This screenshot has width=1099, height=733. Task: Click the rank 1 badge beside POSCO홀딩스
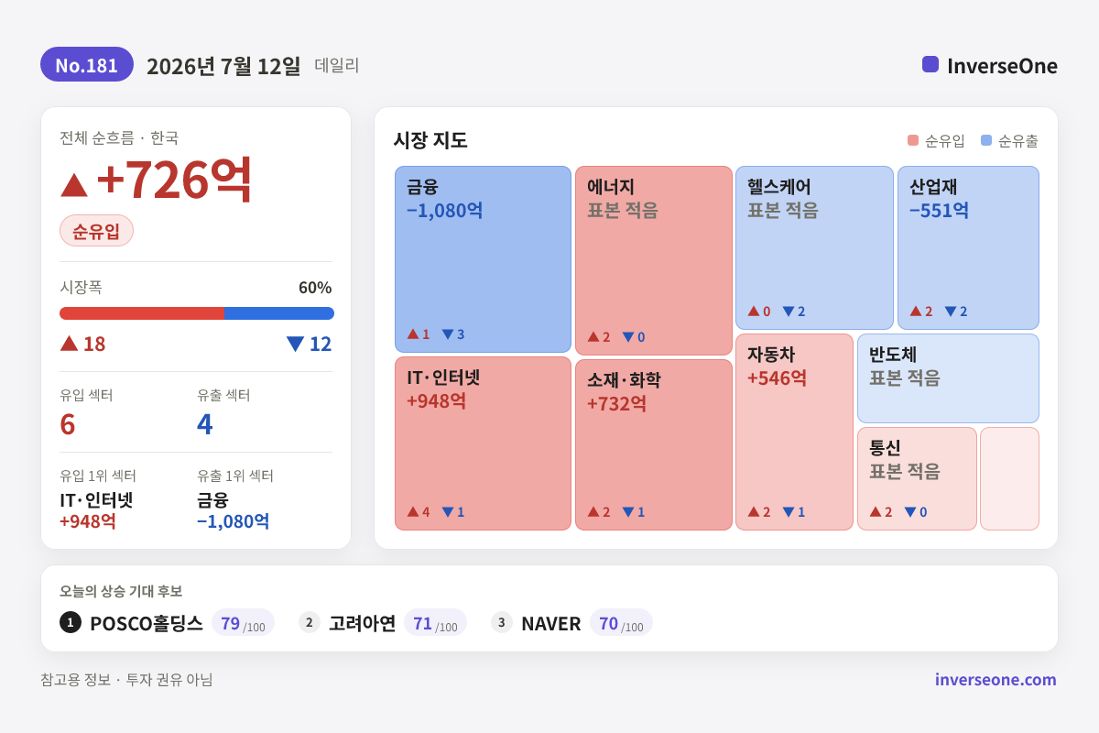[x=71, y=622]
